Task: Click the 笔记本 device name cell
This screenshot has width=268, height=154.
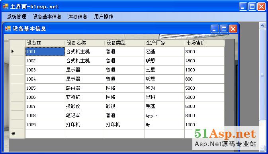Action: click(85, 115)
